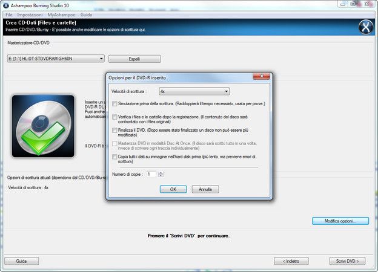Open the Velocità di scrittura dropdown
The image size is (378, 272).
click(x=194, y=91)
